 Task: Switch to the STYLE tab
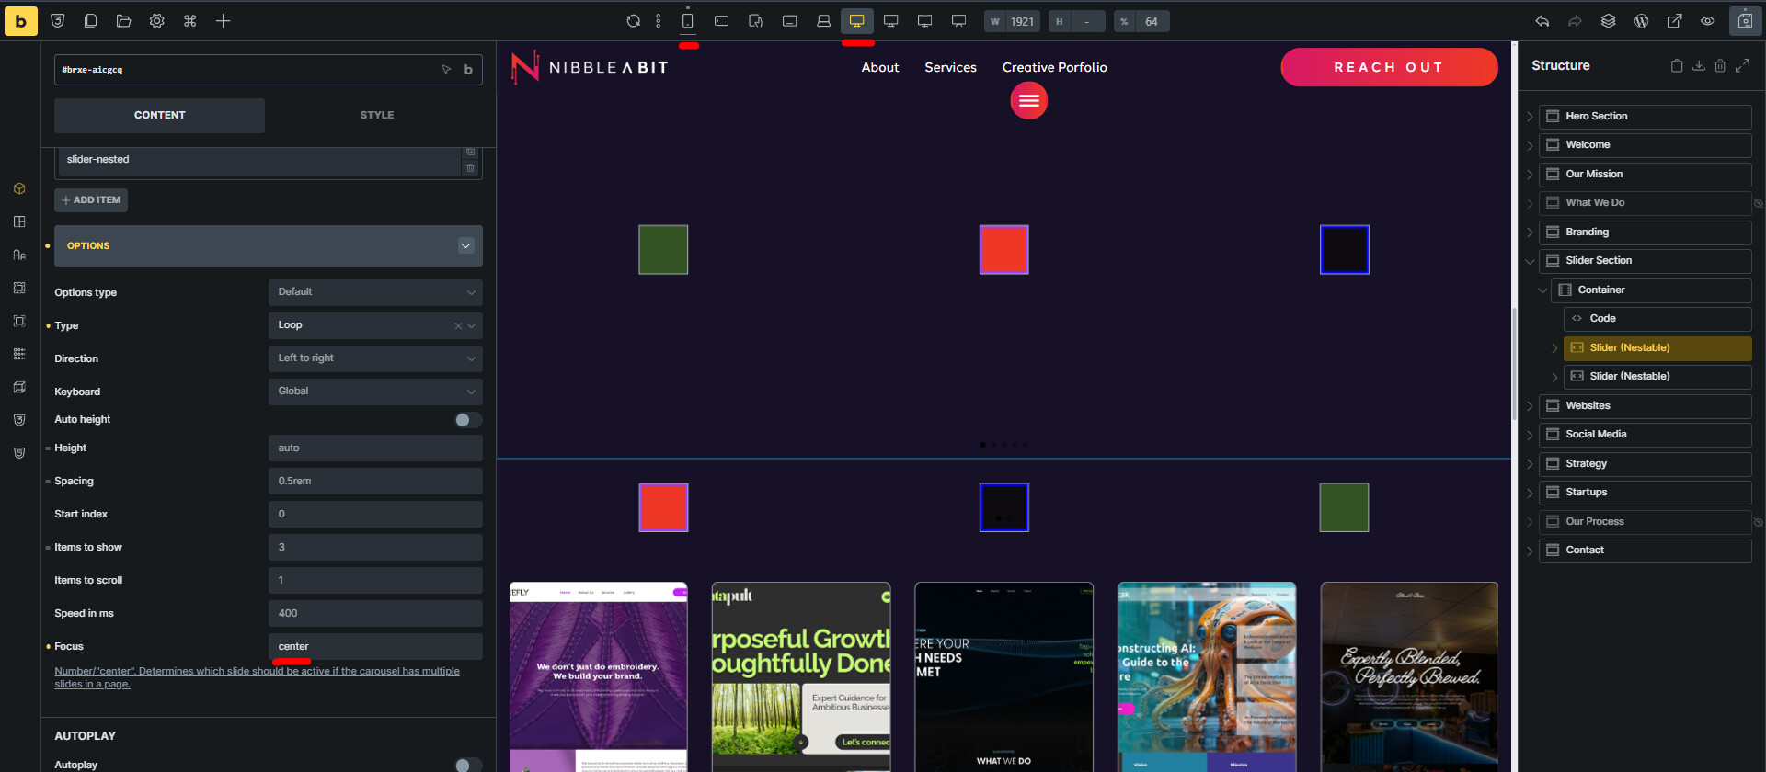[376, 116]
